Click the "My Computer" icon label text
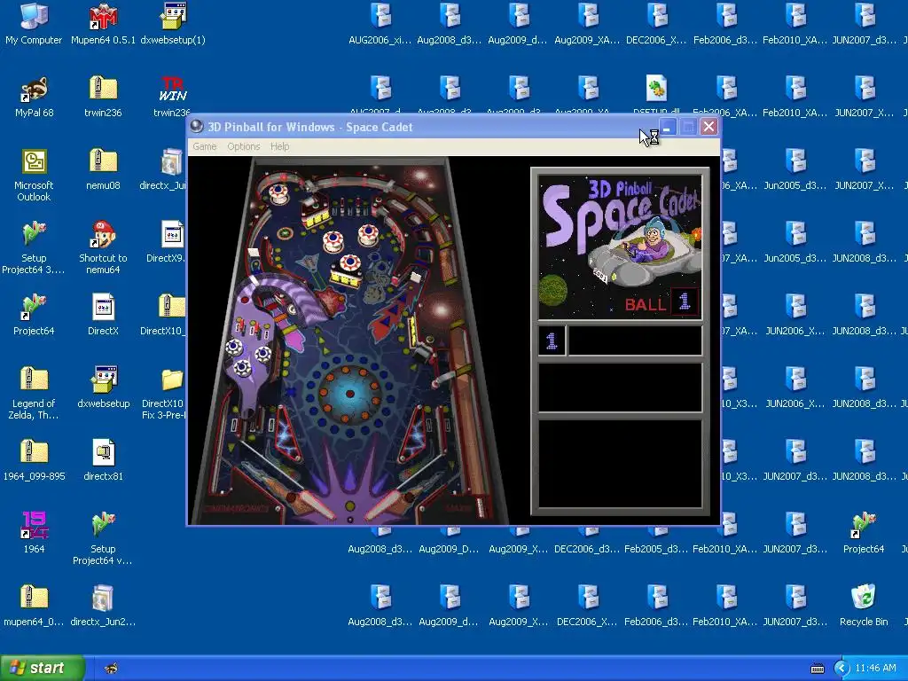The height and width of the screenshot is (681, 908). (x=34, y=40)
